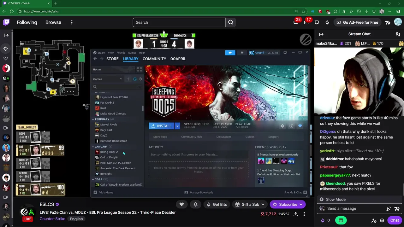Toggle stream notifications bell

(195, 204)
